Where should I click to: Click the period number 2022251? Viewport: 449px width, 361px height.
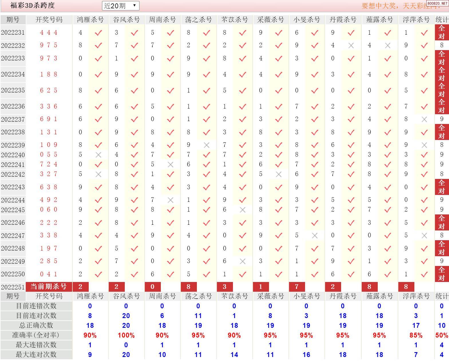13,287
